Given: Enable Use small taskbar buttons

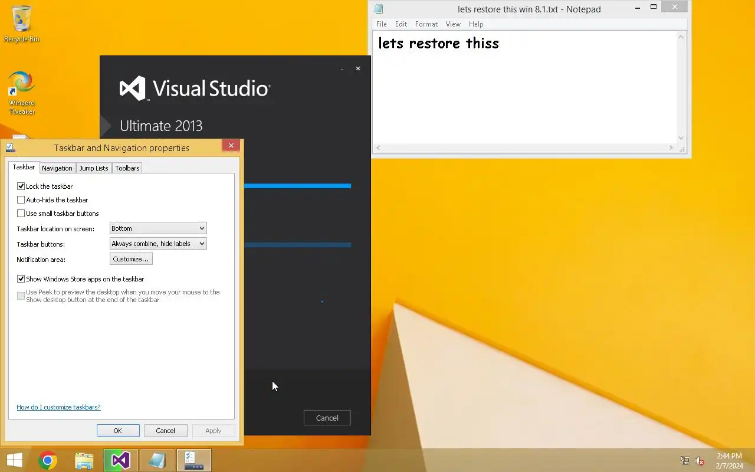Looking at the screenshot, I should point(21,213).
